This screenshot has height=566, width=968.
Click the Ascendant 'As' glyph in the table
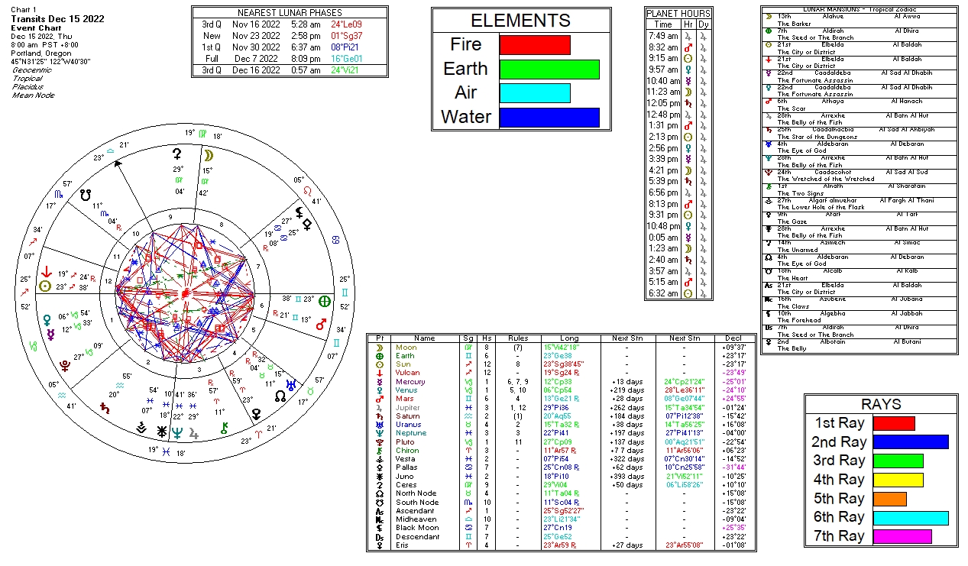(379, 511)
